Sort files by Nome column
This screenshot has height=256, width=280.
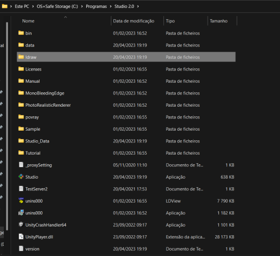coord(28,21)
